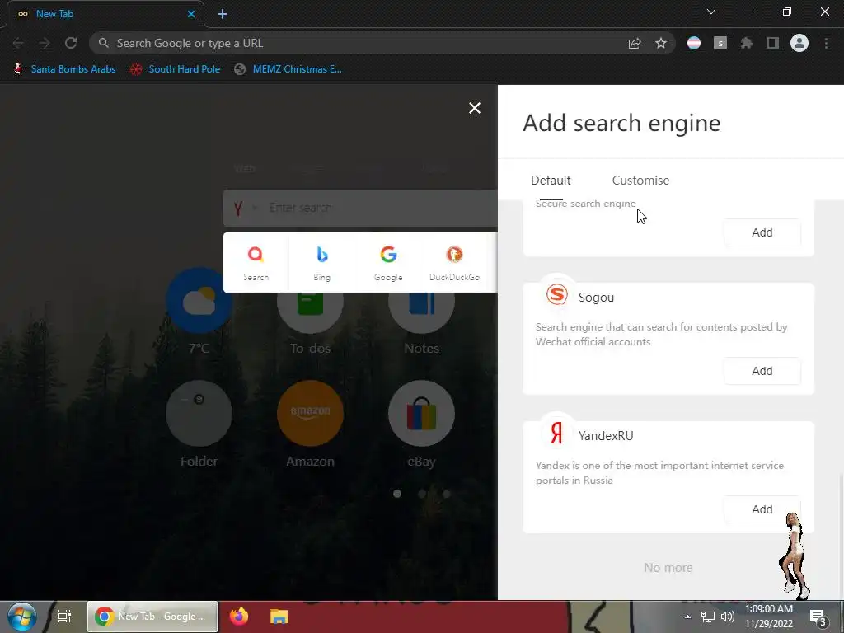
Task: Open Chrome three-dot menu
Action: pyautogui.click(x=826, y=43)
